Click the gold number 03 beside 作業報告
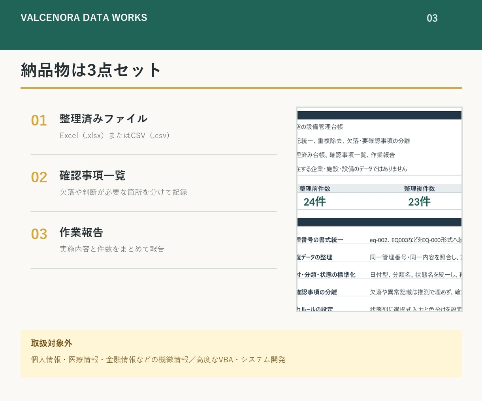Image resolution: width=482 pixels, height=401 pixels. point(39,234)
